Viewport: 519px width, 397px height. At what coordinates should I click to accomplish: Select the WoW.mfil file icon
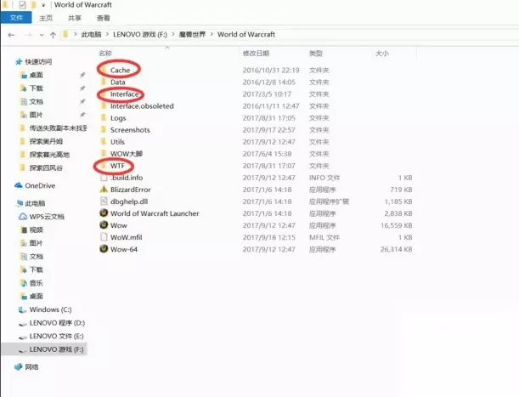pyautogui.click(x=104, y=237)
